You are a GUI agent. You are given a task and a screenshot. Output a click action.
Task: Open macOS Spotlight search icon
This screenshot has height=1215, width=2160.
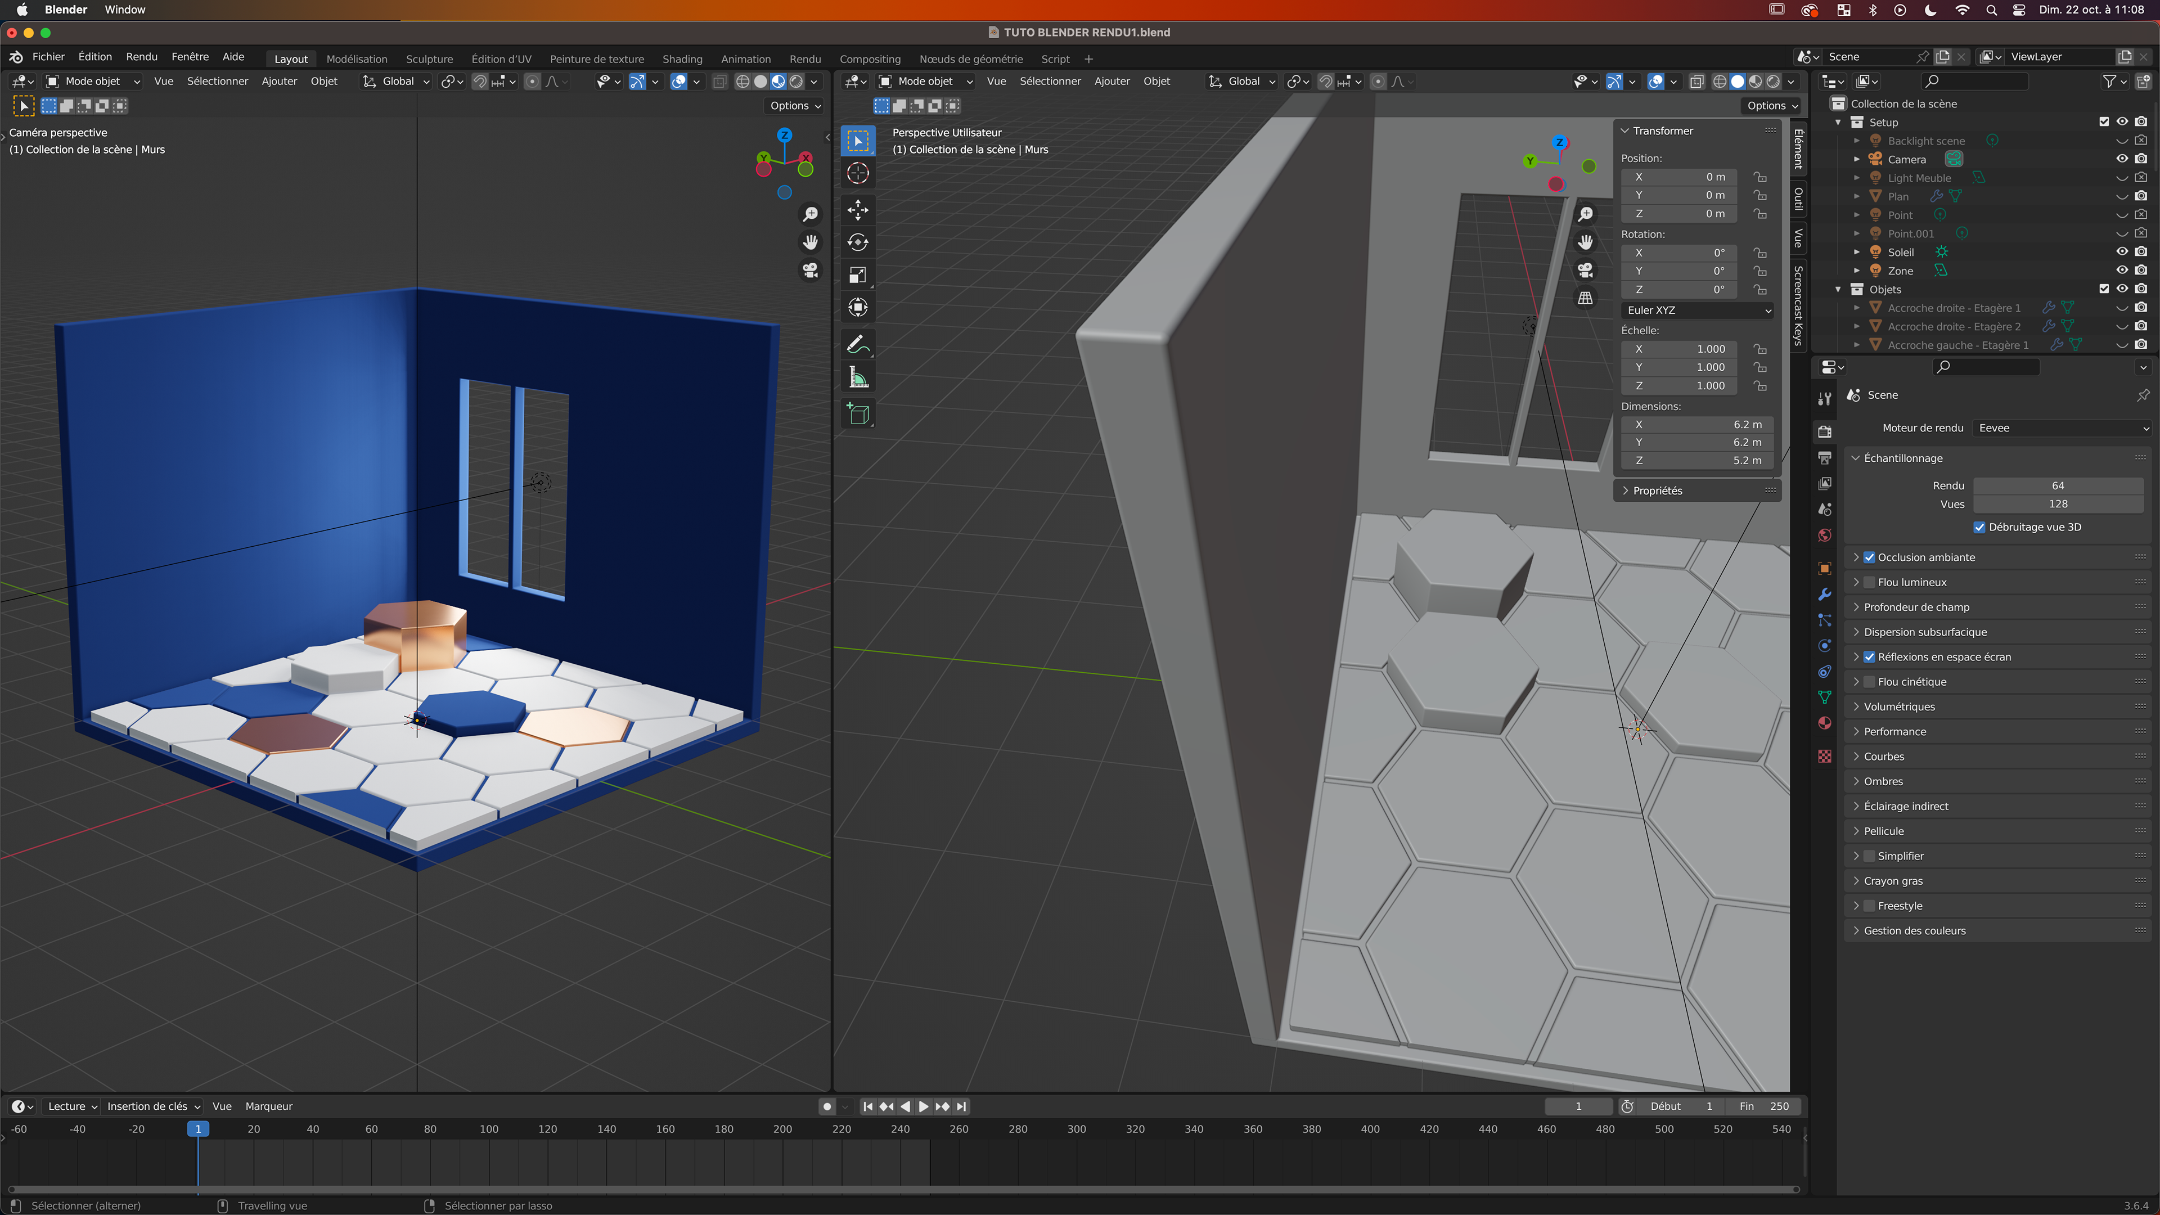click(1991, 10)
